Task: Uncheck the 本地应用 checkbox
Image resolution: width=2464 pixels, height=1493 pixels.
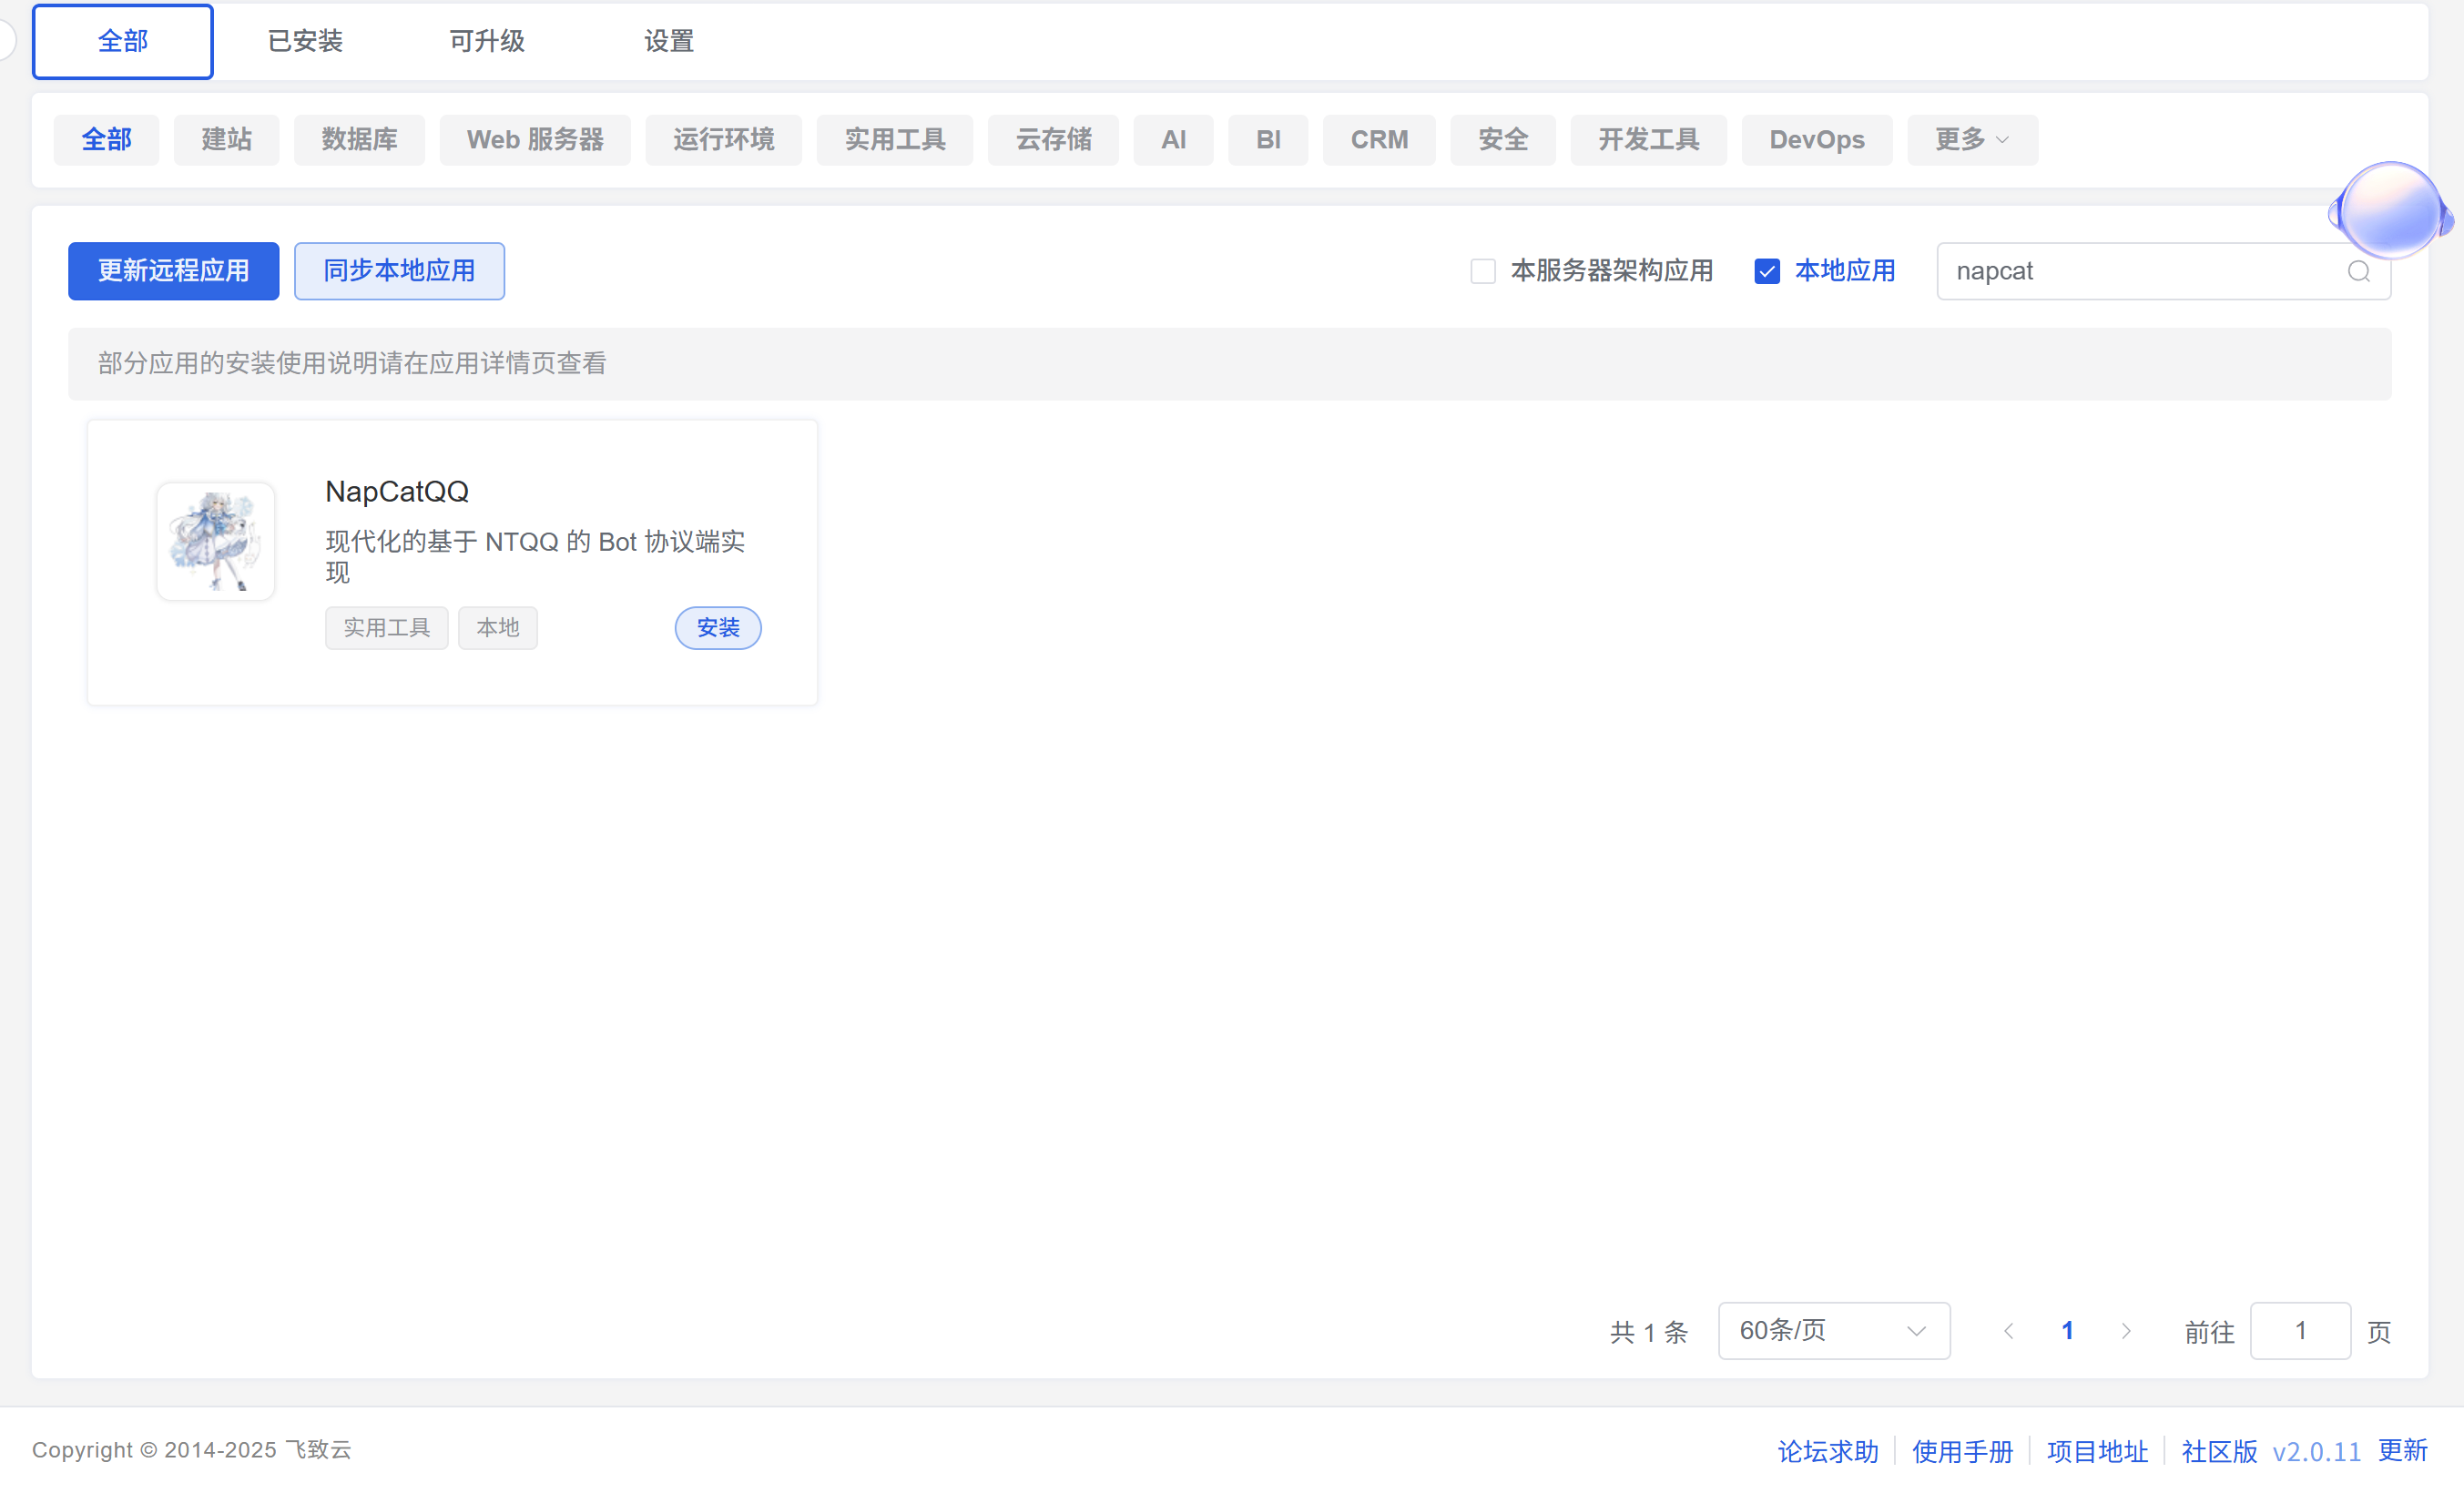Action: point(1766,271)
